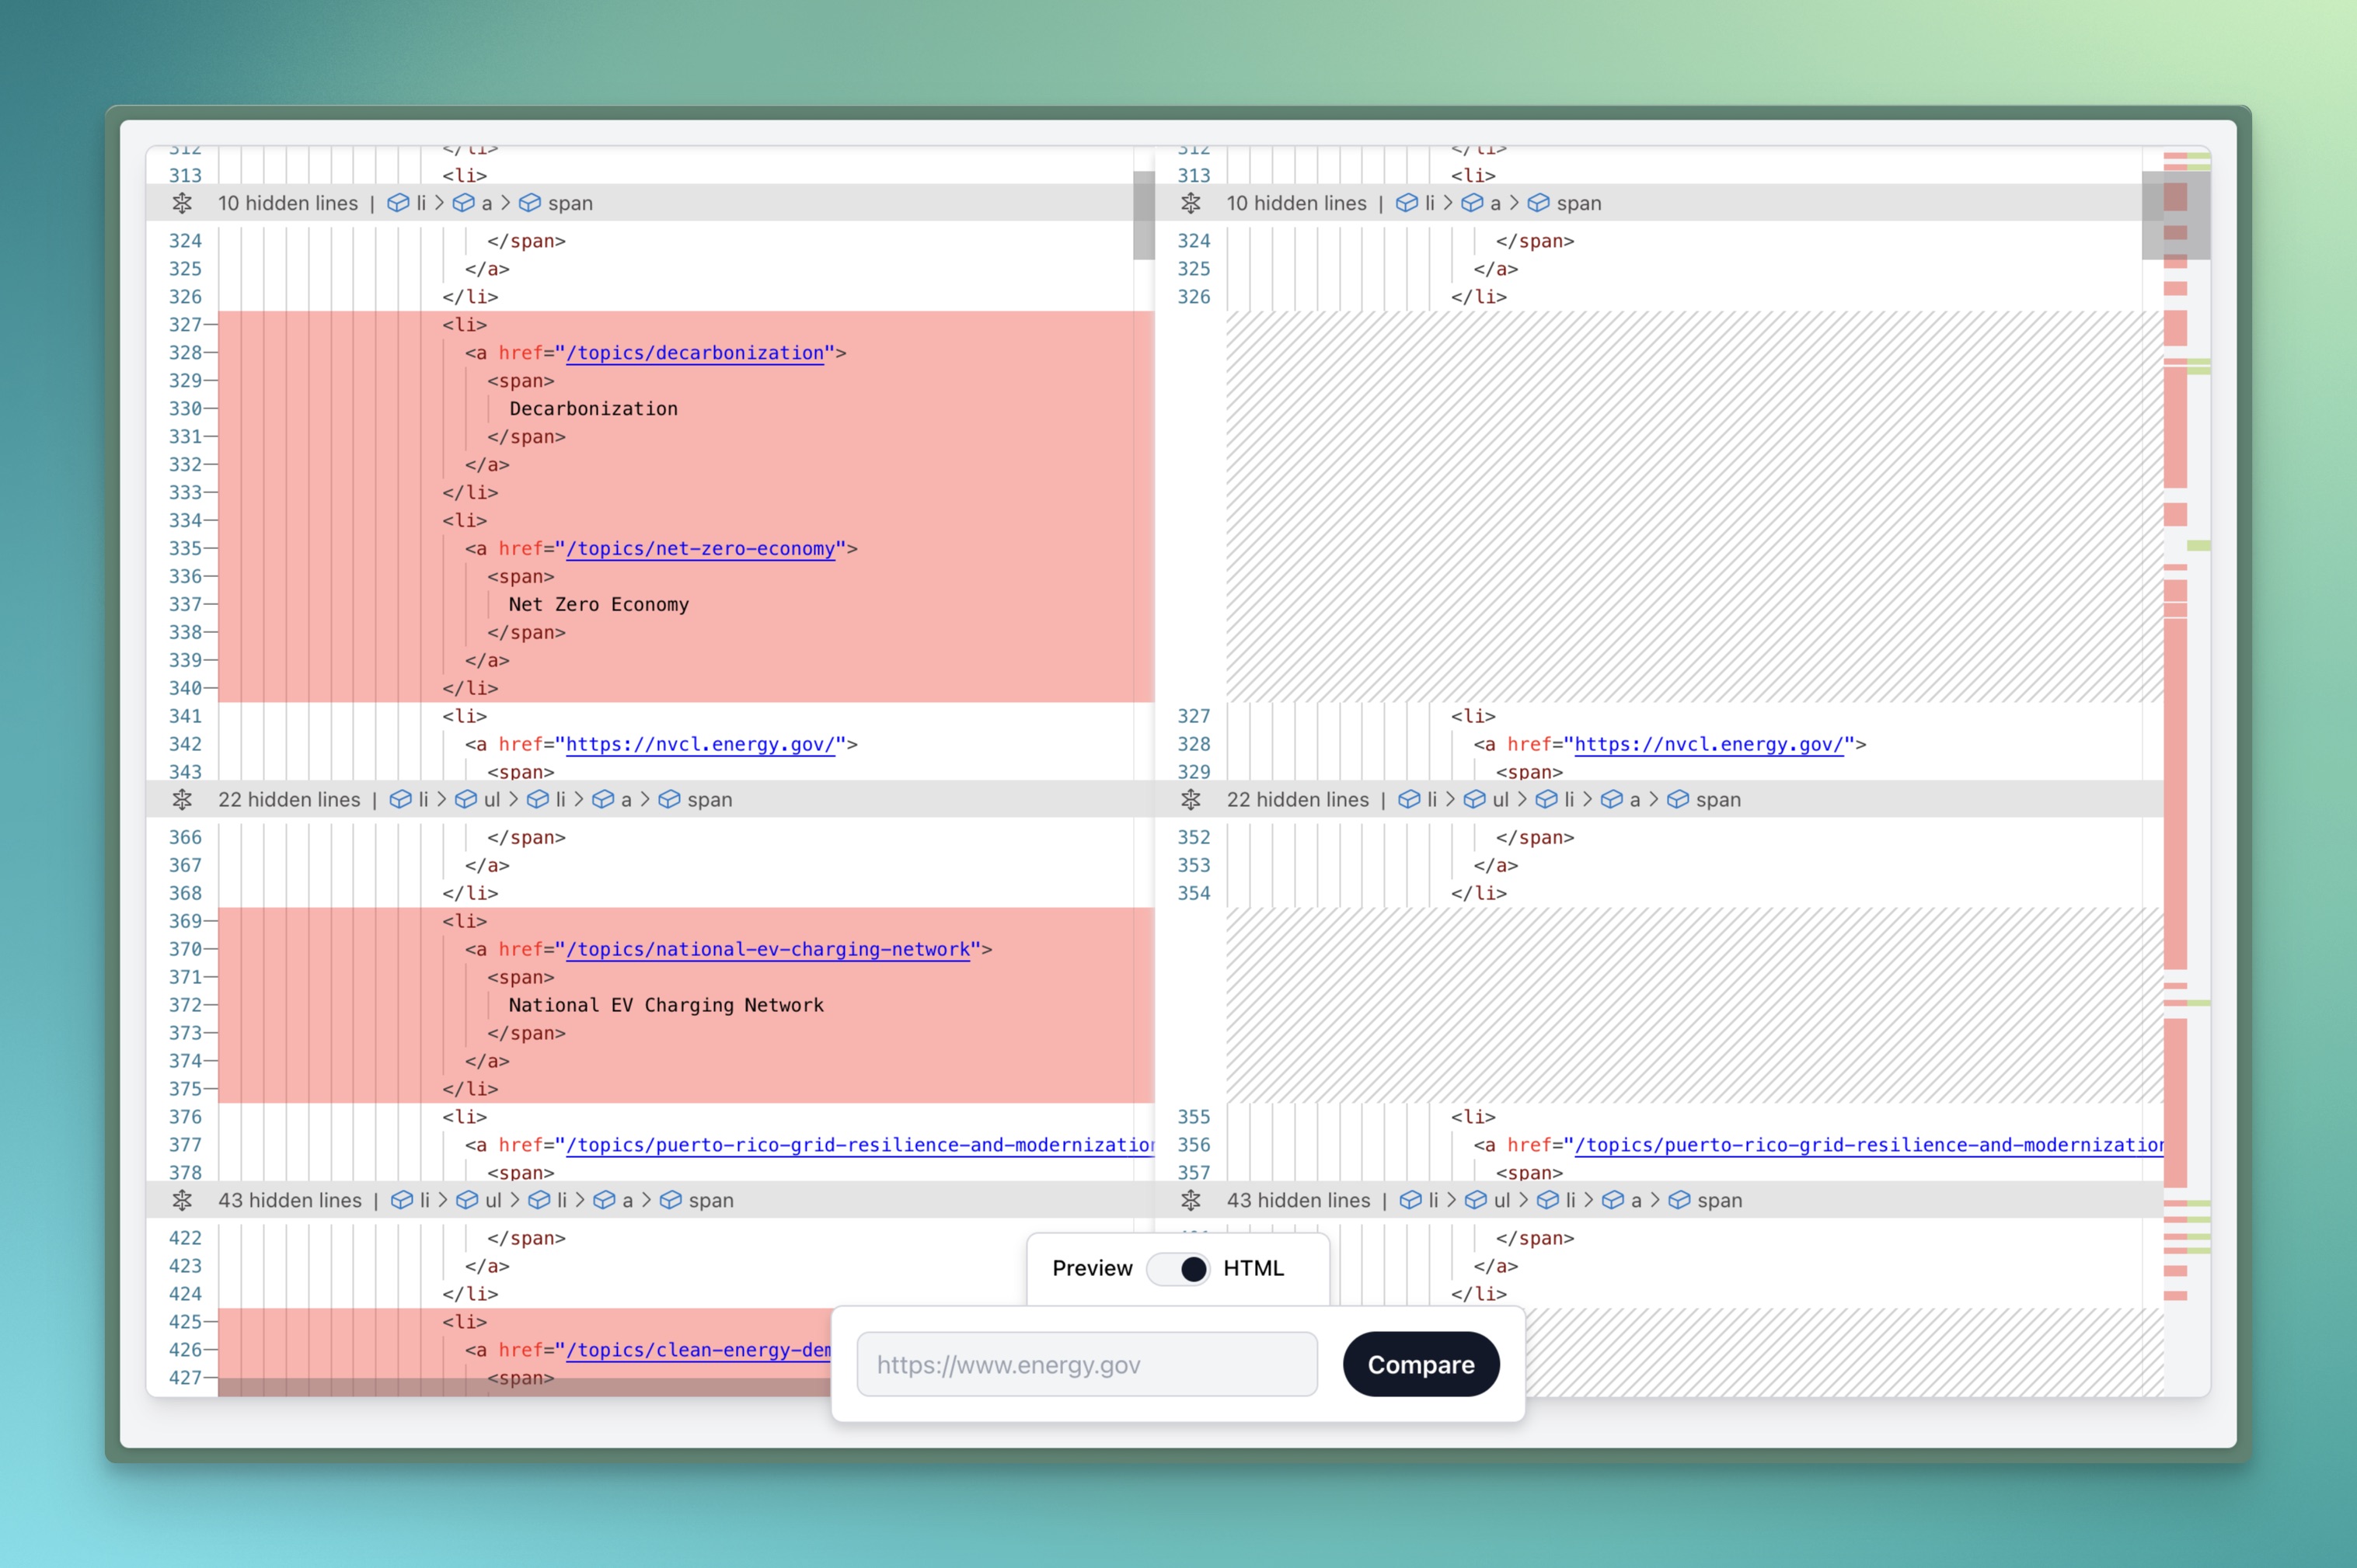Expand 22 hidden lines in right pane
The width and height of the screenshot is (2357, 1568).
click(x=1298, y=799)
